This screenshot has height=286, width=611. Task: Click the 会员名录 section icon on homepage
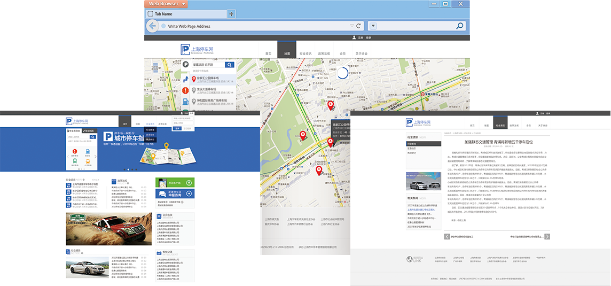click(159, 217)
